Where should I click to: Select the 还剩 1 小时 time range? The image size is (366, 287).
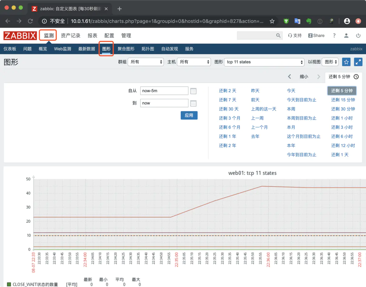click(342, 118)
